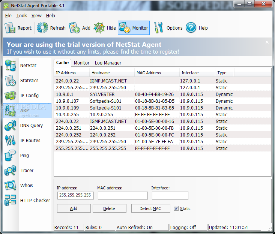
Task: Click the MAC address input field
Action: tap(123, 195)
